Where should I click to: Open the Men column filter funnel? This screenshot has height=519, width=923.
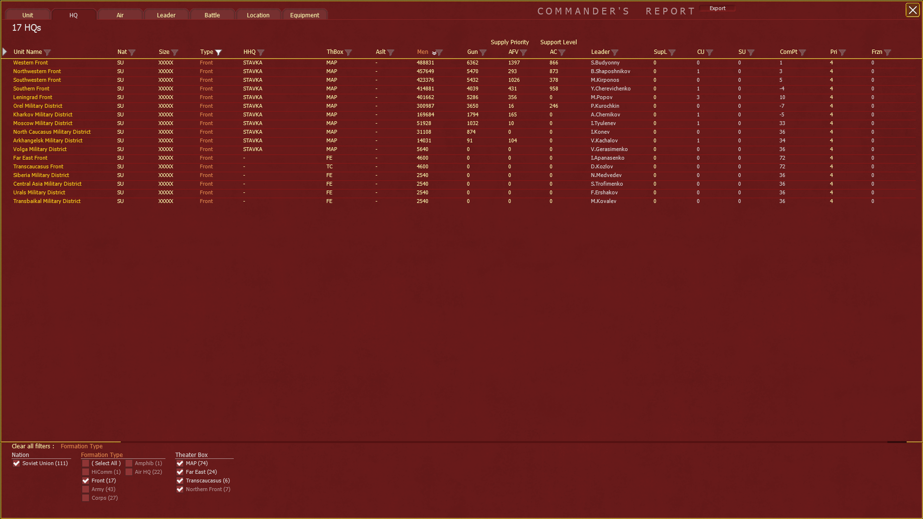pos(440,52)
